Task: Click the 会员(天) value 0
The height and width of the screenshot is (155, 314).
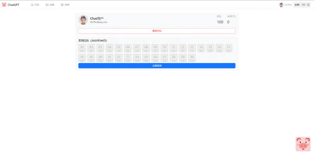Action: click(228, 22)
